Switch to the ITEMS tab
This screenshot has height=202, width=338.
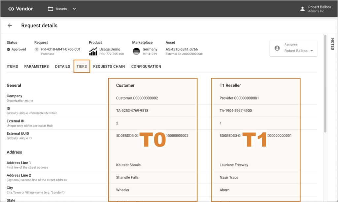(12, 67)
